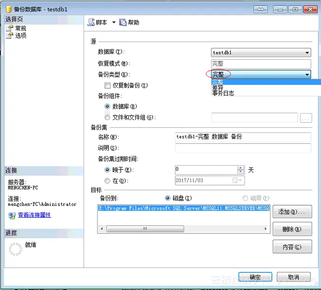The image size is (321, 290).
Task: Open Help (帮助) from toolbar
Action: (x=129, y=22)
